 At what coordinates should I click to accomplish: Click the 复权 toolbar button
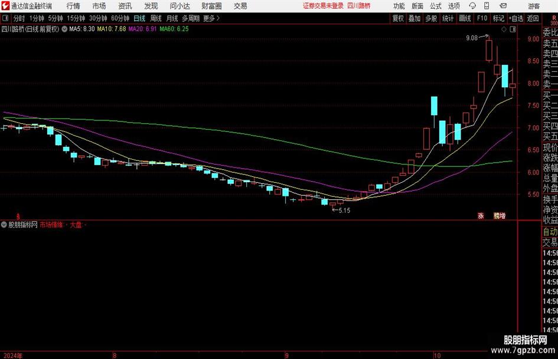[398, 18]
